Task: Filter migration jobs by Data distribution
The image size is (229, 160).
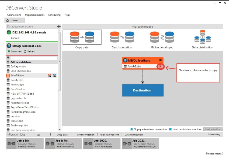Action: coord(134,135)
